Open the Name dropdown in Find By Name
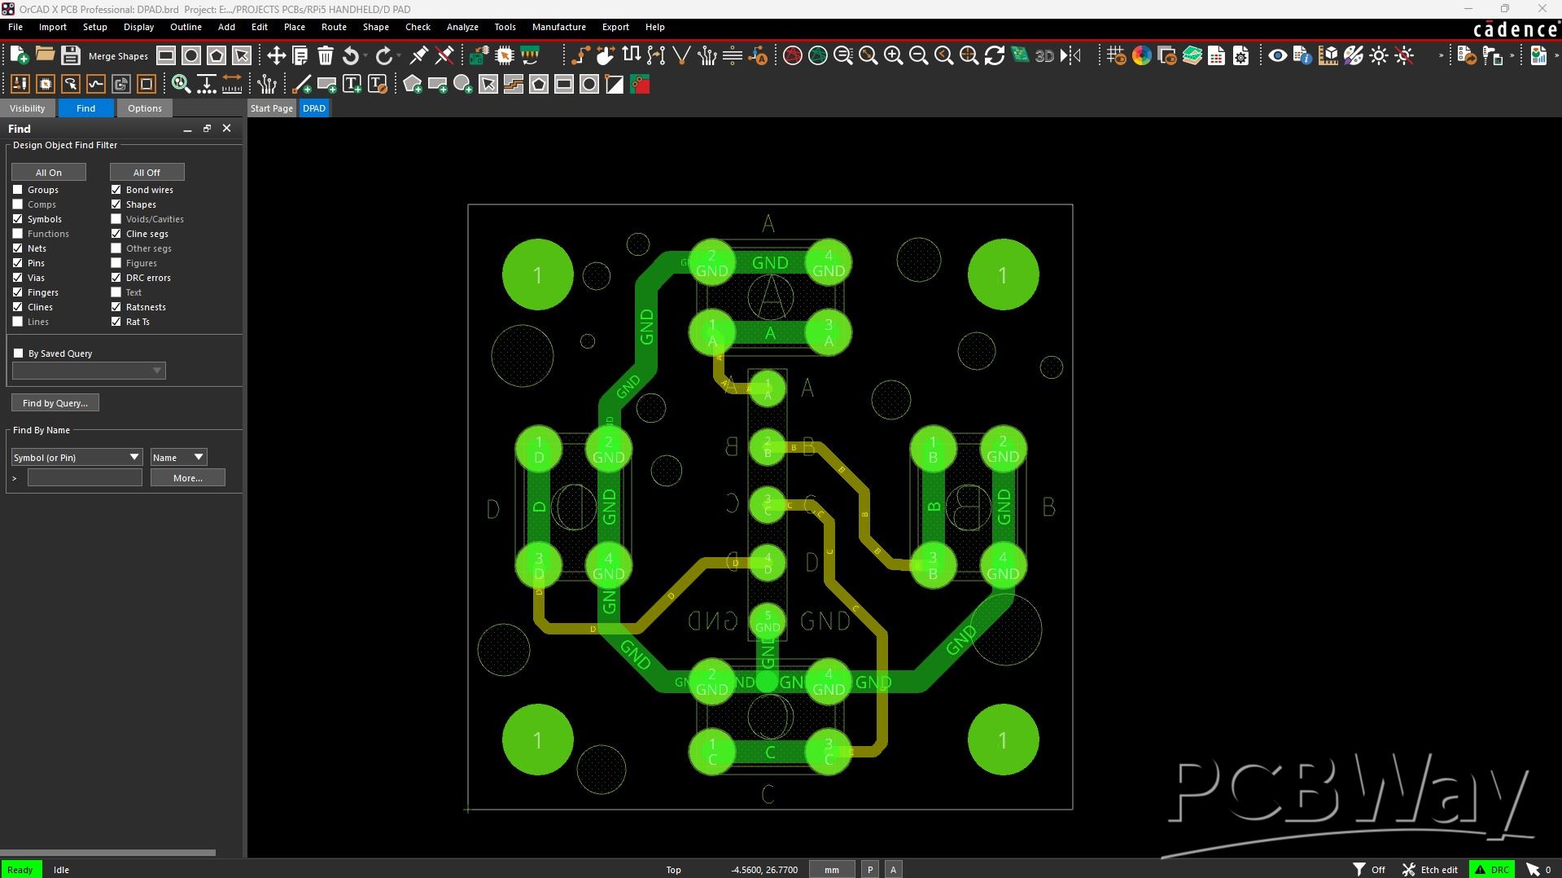This screenshot has width=1562, height=878. (178, 457)
